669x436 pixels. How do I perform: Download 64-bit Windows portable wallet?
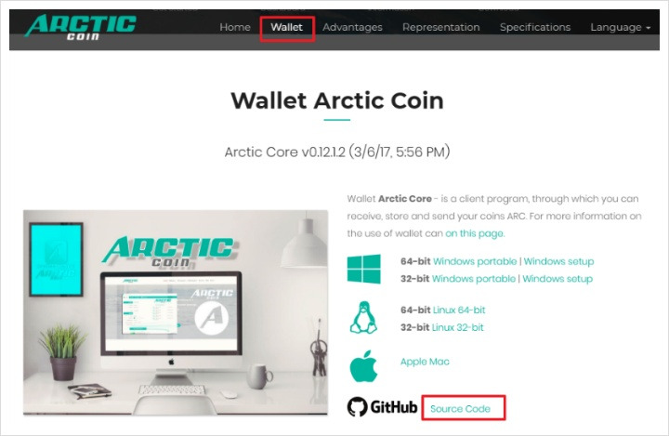point(475,261)
